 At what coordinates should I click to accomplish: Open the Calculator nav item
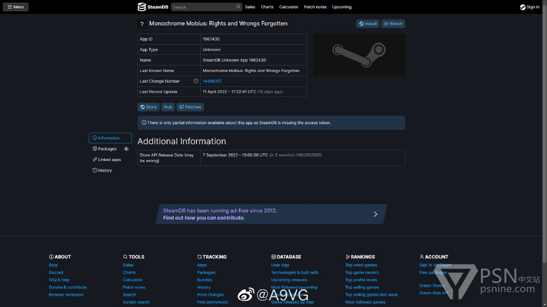pyautogui.click(x=288, y=7)
